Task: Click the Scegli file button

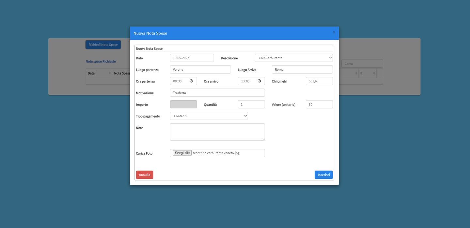Action: 182,153
